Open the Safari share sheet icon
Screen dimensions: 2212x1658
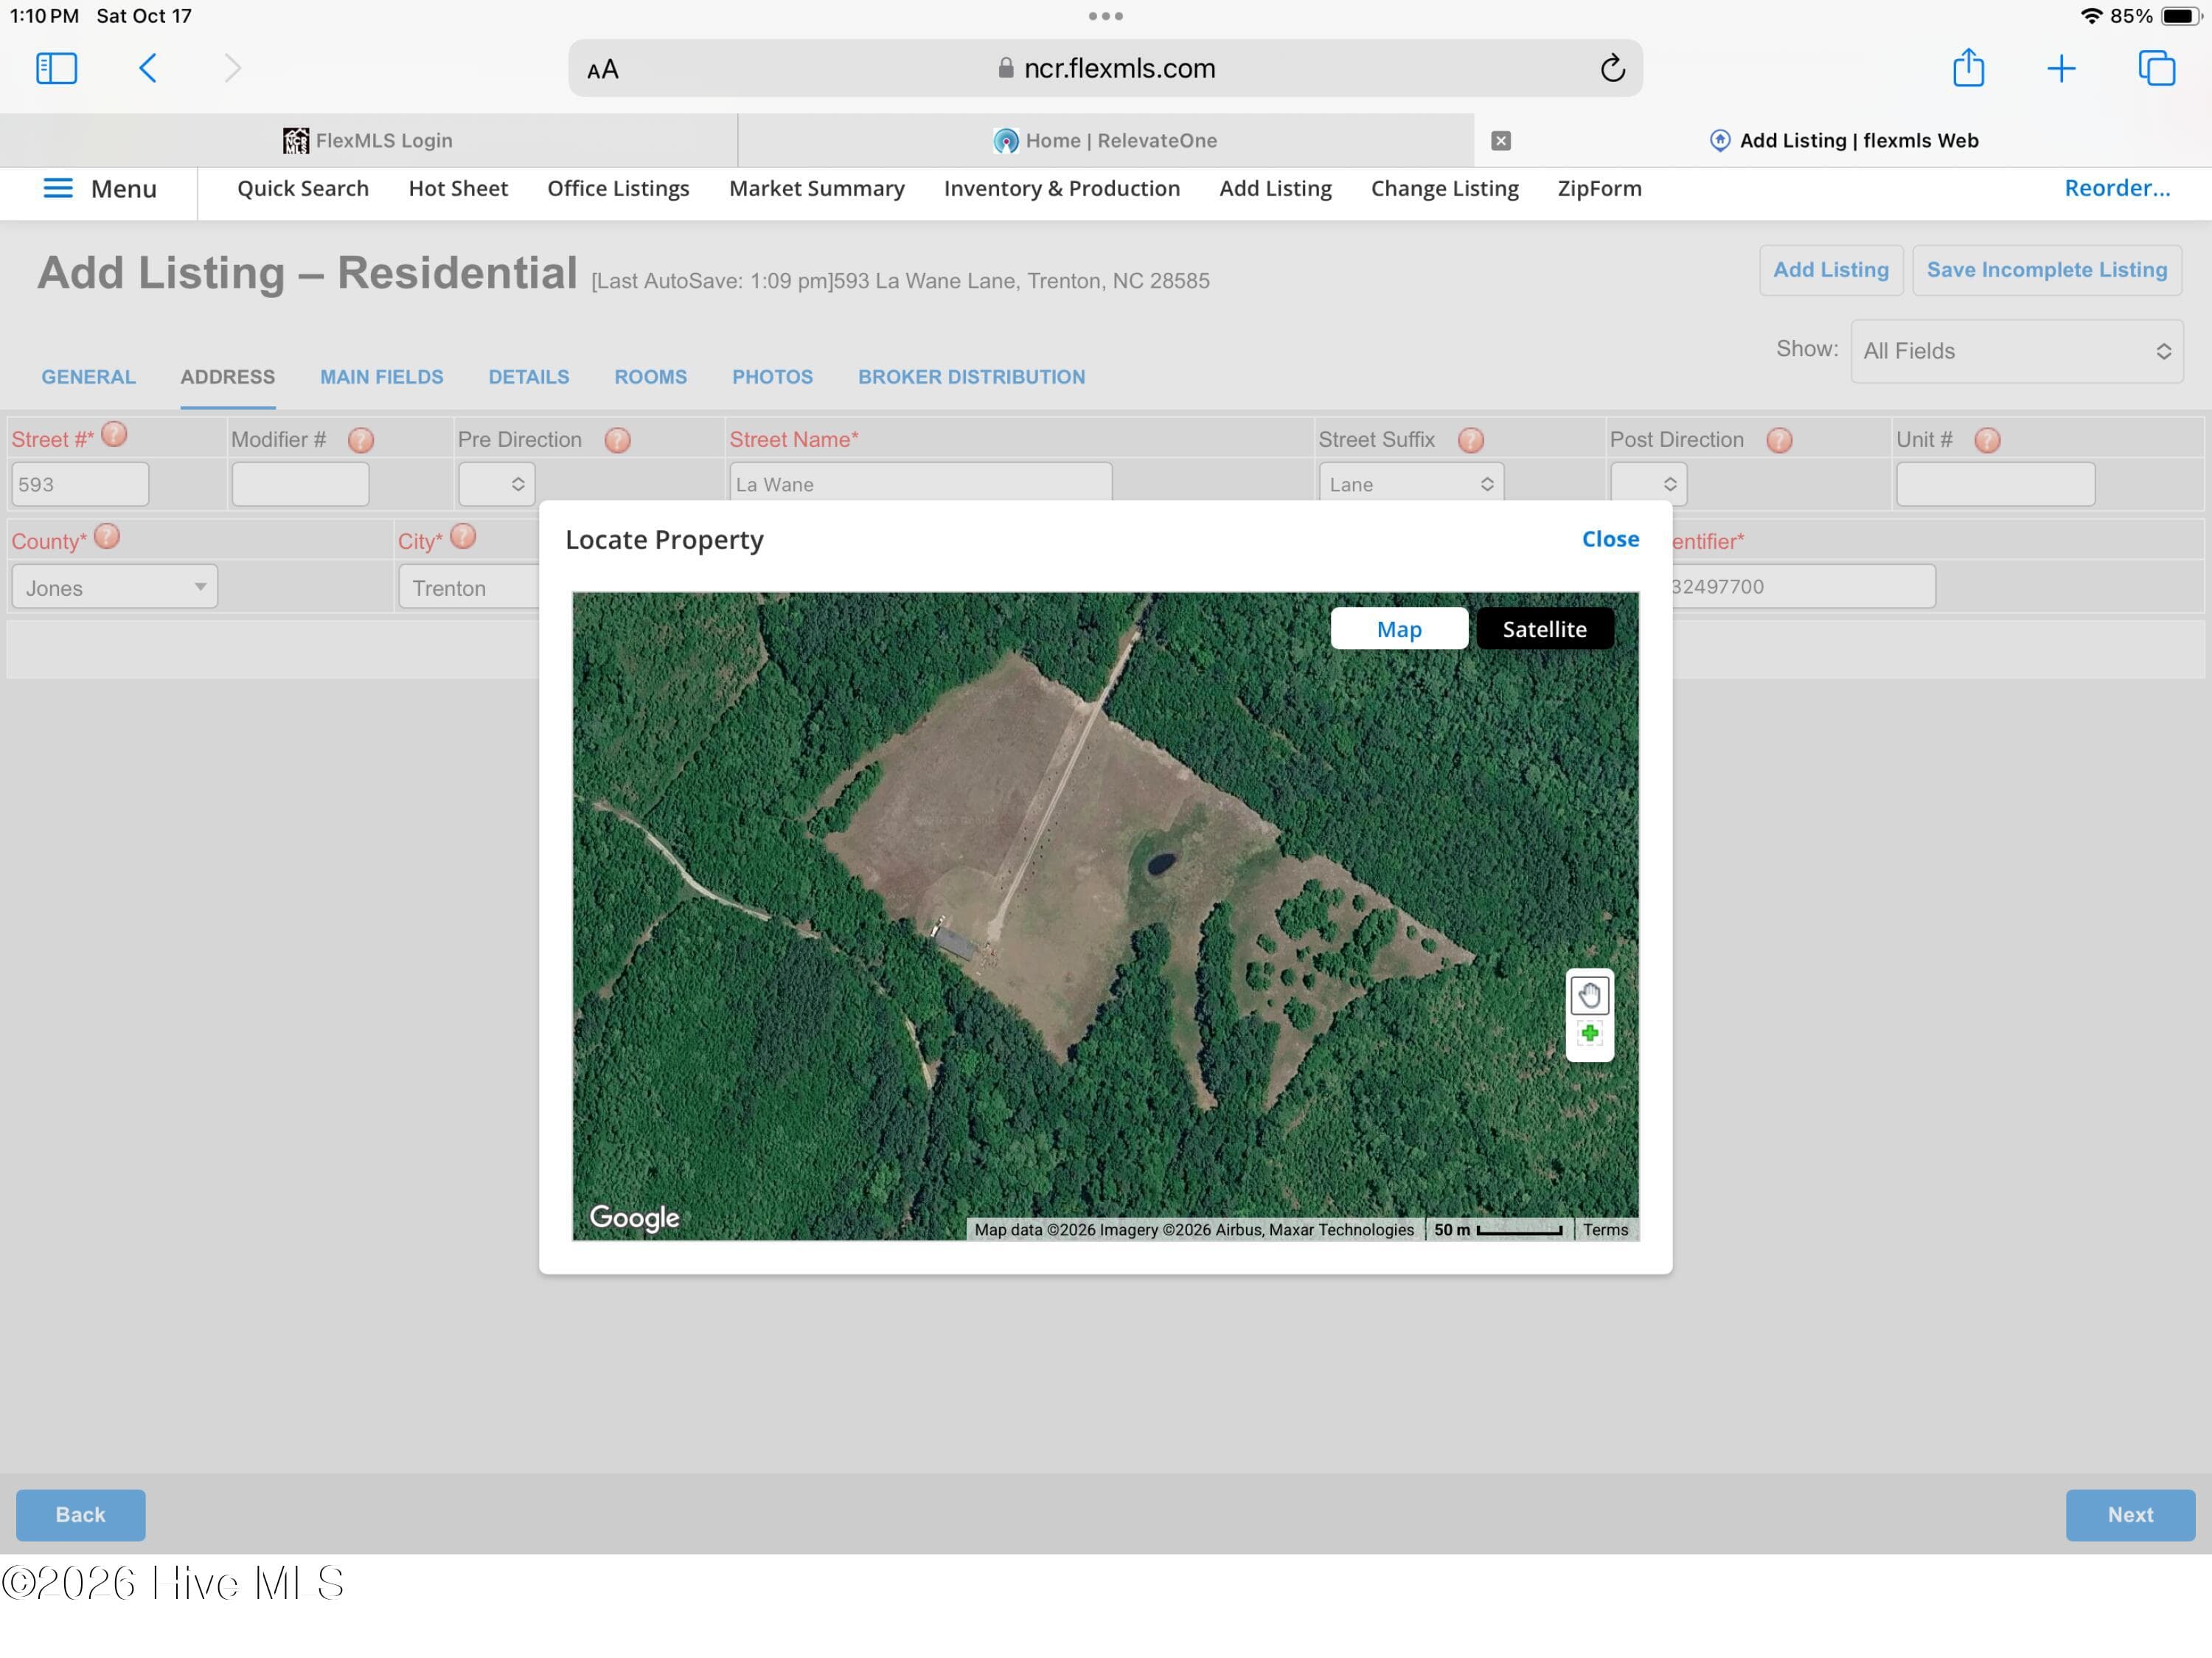[1968, 67]
